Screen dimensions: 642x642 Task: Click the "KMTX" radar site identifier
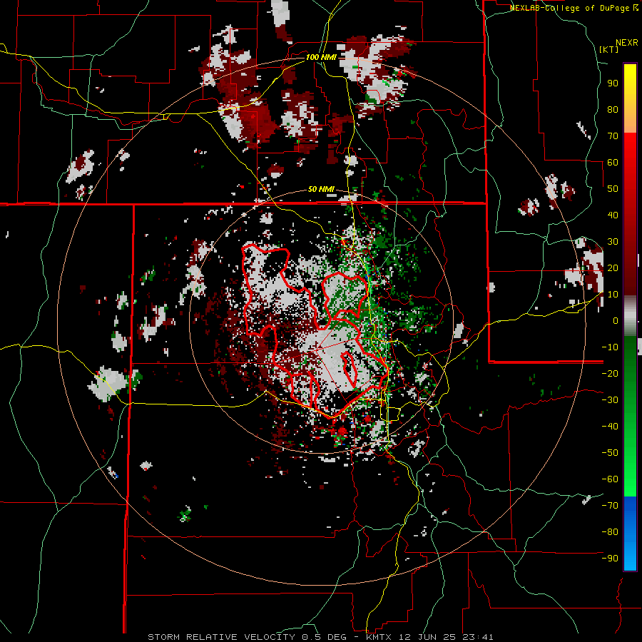point(378,637)
